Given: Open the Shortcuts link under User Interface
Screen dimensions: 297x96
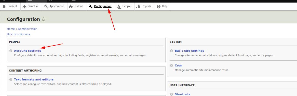Looking at the screenshot, I should pos(182,94).
